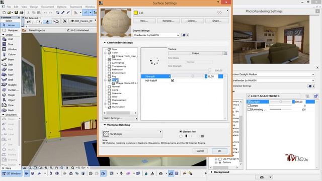Click the New document icon in toolbar
This screenshot has width=322, height=181.
point(4,13)
